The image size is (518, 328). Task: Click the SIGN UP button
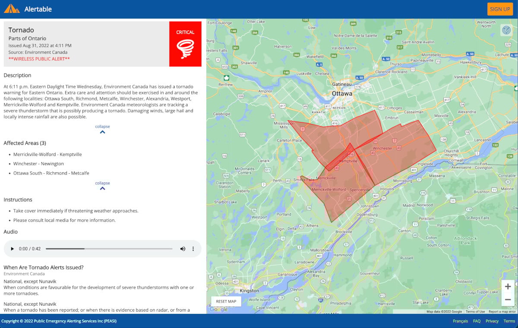click(500, 9)
